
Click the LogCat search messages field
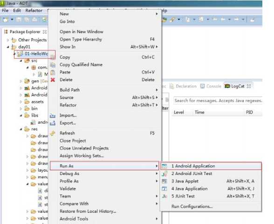click(x=218, y=101)
